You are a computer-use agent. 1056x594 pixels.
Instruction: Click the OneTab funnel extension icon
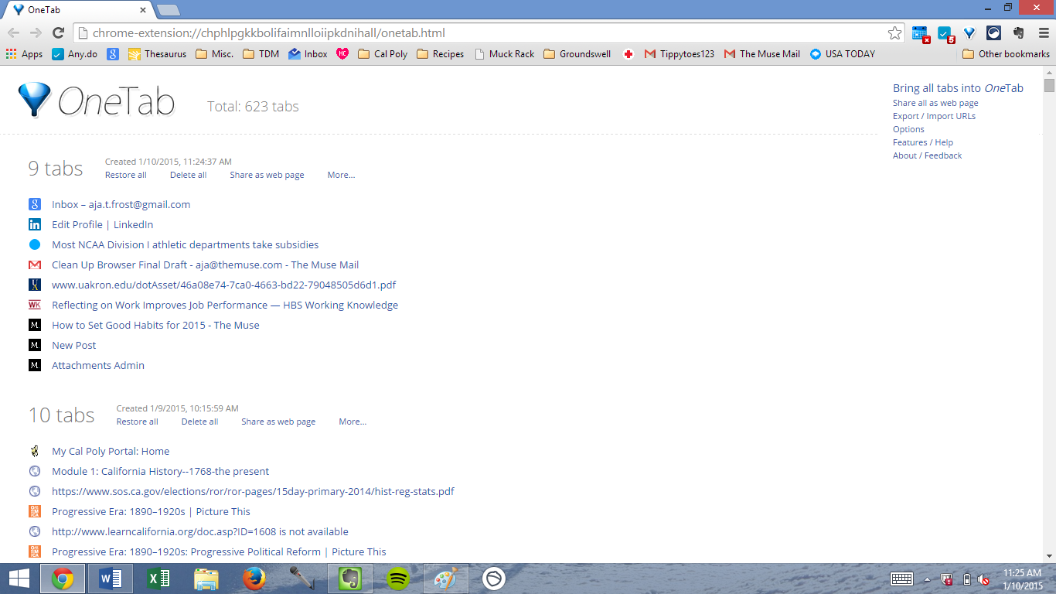click(969, 32)
